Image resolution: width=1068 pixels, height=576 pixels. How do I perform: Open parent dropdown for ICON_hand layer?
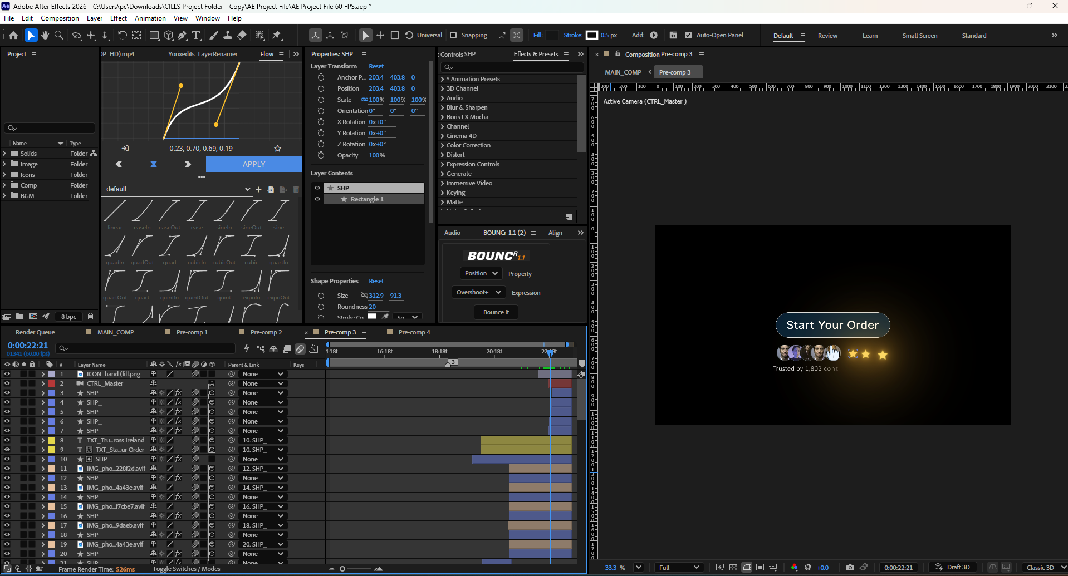coord(263,374)
